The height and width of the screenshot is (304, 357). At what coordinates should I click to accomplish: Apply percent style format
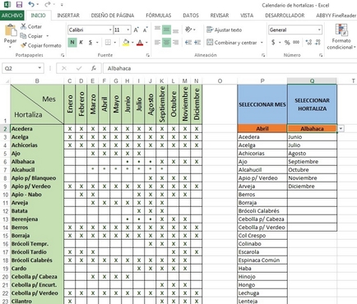[287, 43]
